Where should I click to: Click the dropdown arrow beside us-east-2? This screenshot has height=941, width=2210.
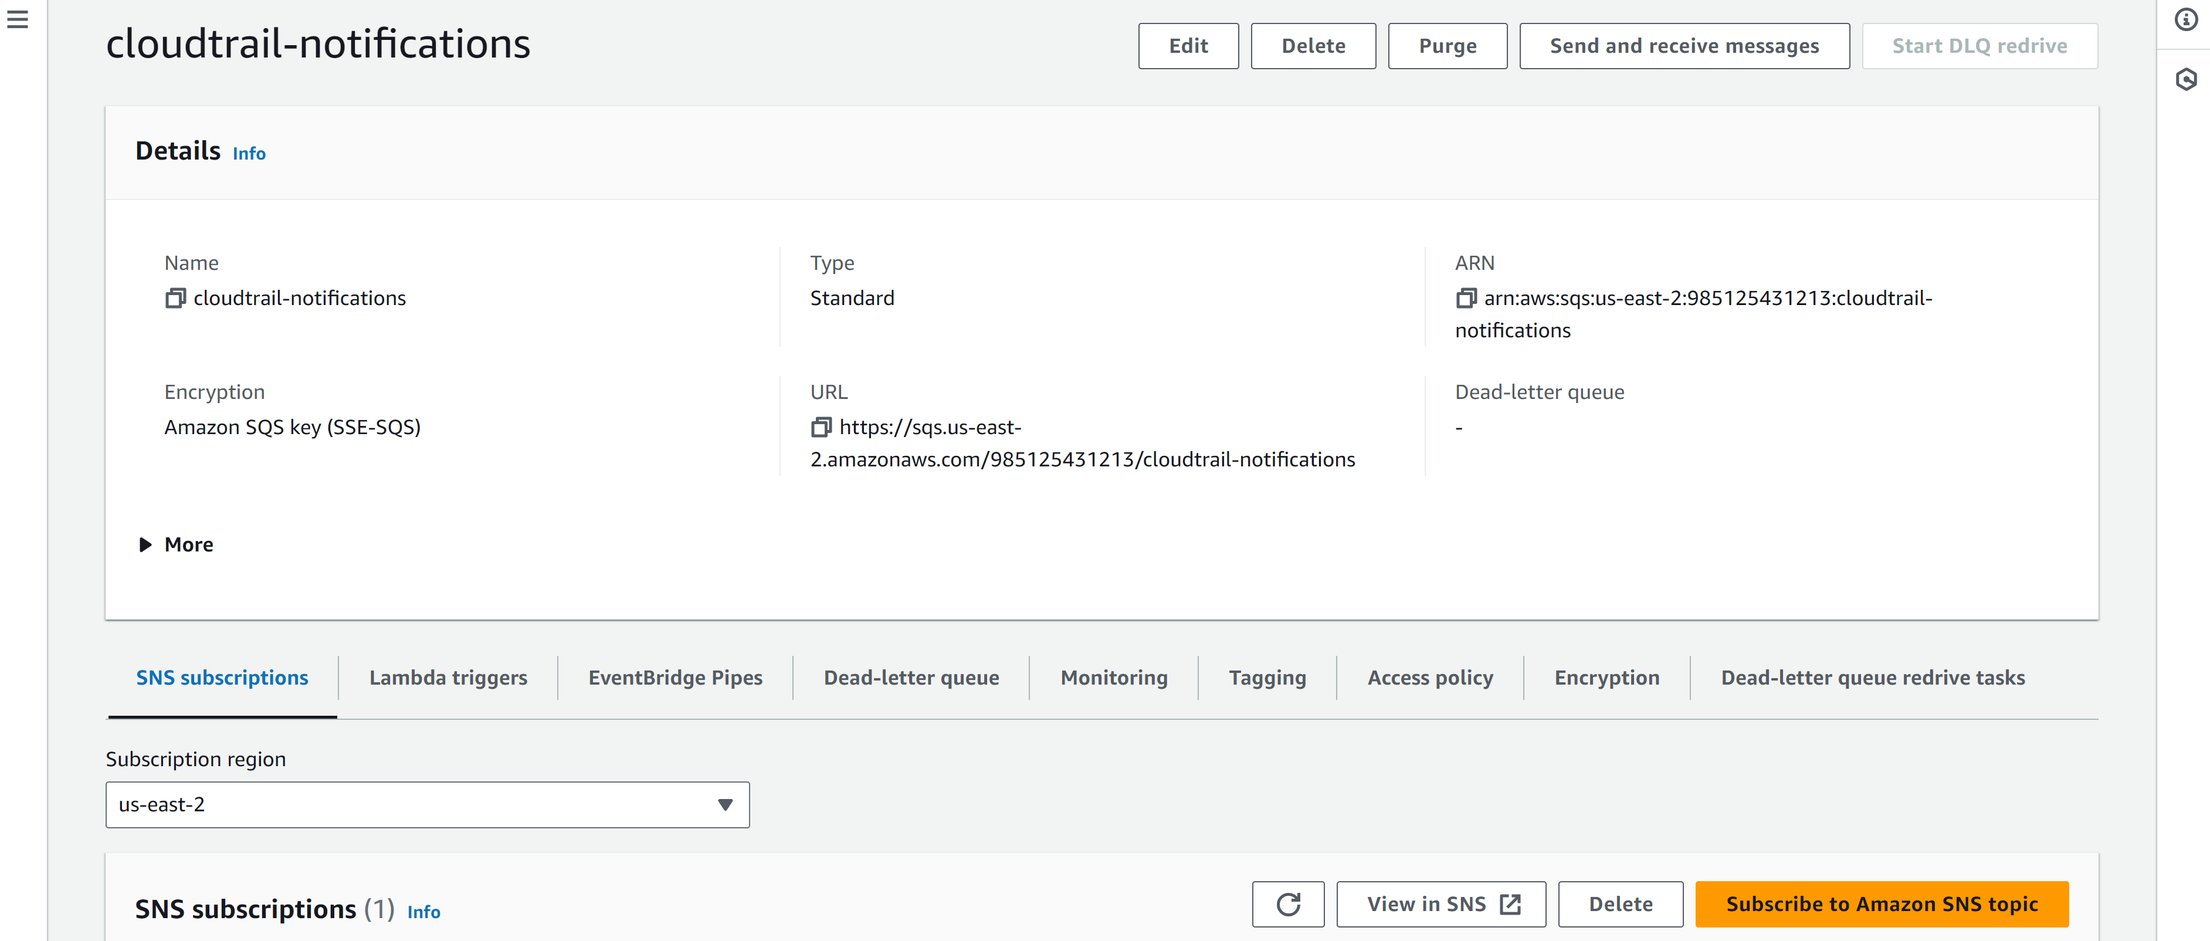725,804
